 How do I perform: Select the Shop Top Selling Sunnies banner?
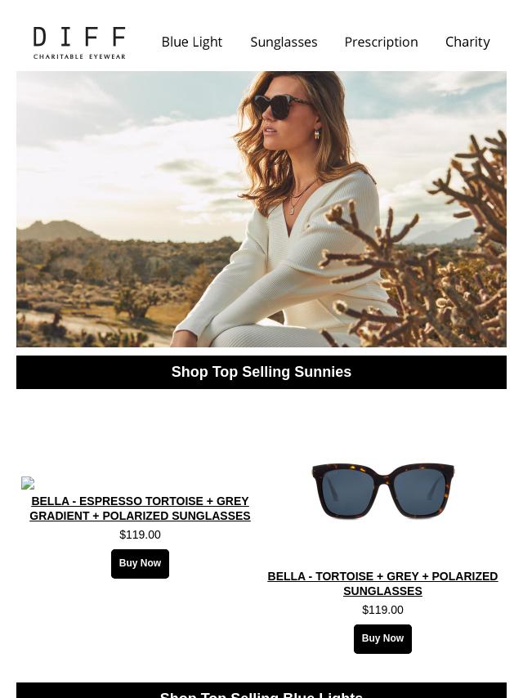tap(261, 372)
